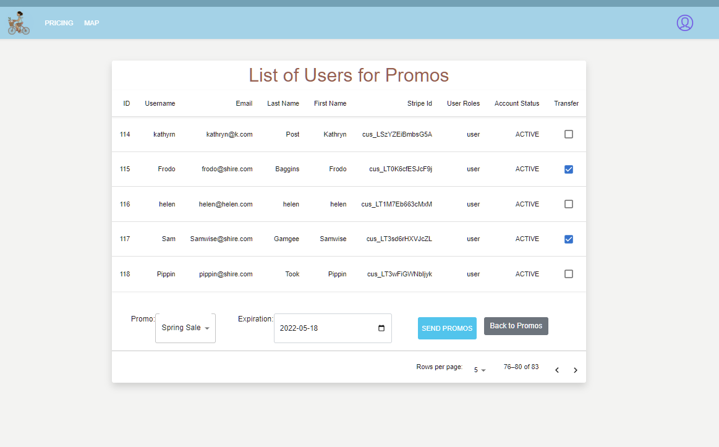Click the bicycle logo icon

tap(19, 23)
